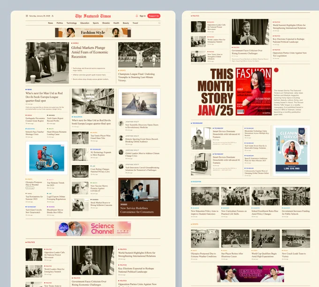Open the Beauty nav item
The width and height of the screenshot is (319, 287).
[126, 23]
